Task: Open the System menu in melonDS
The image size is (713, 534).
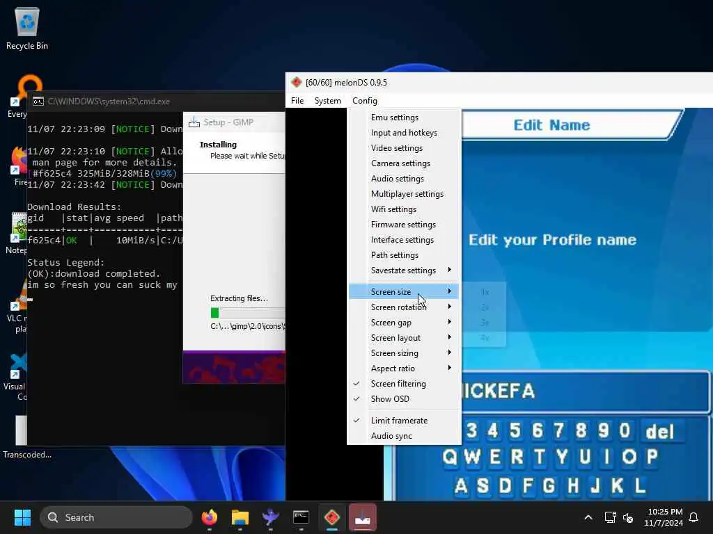Action: pos(327,101)
